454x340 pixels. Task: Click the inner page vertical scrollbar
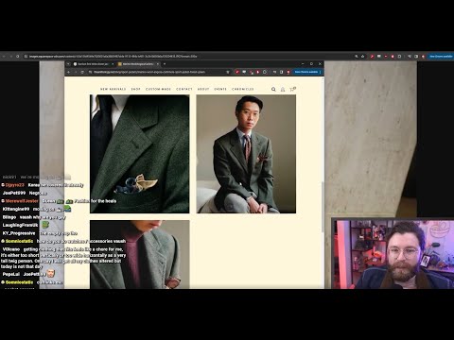(x=323, y=207)
